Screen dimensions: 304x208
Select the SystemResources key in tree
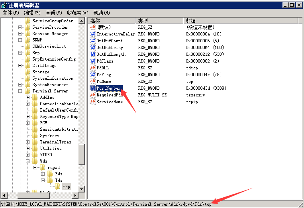(x=50, y=84)
